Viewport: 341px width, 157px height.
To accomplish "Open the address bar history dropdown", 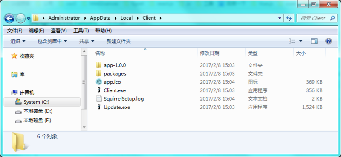I will pyautogui.click(x=280, y=18).
